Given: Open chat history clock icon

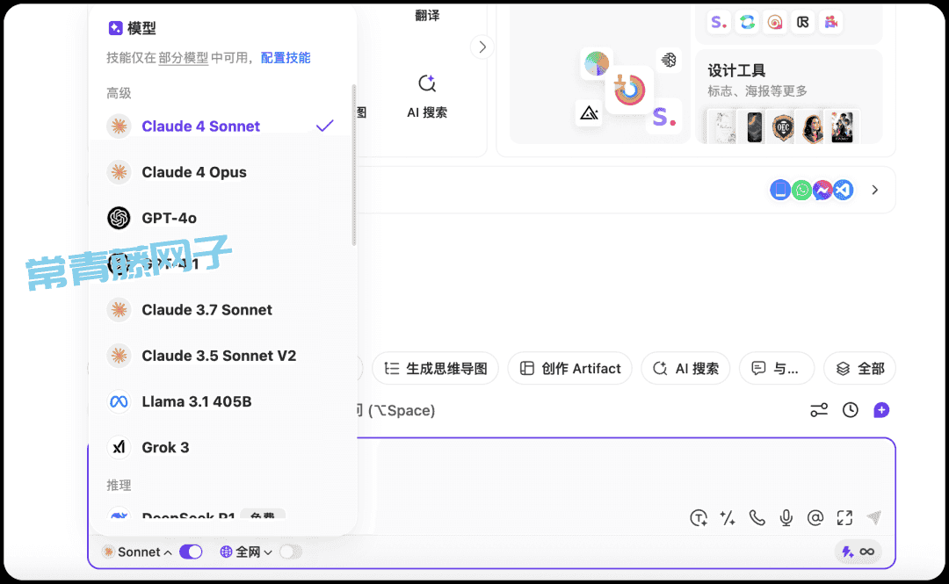Looking at the screenshot, I should coord(851,410).
